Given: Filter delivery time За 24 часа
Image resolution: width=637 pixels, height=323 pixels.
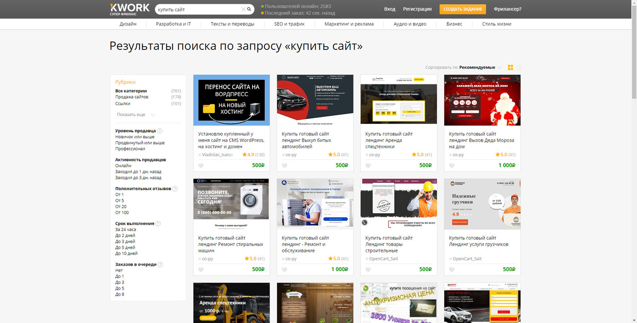Looking at the screenshot, I should click(x=125, y=229).
